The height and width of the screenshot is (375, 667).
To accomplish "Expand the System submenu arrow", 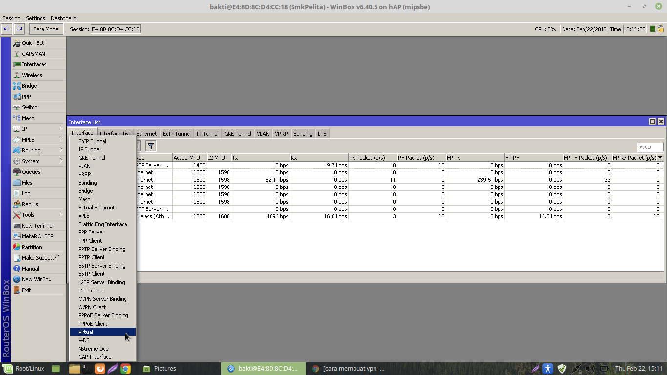I will (x=61, y=161).
